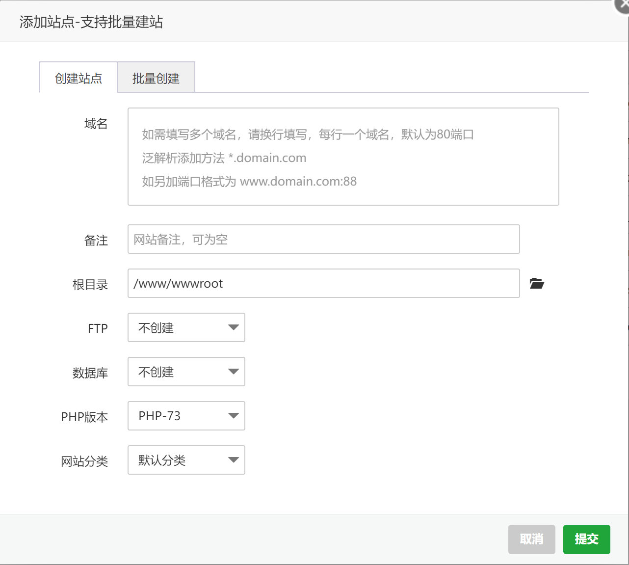Close the add-site dialog with X icon

pyautogui.click(x=623, y=5)
